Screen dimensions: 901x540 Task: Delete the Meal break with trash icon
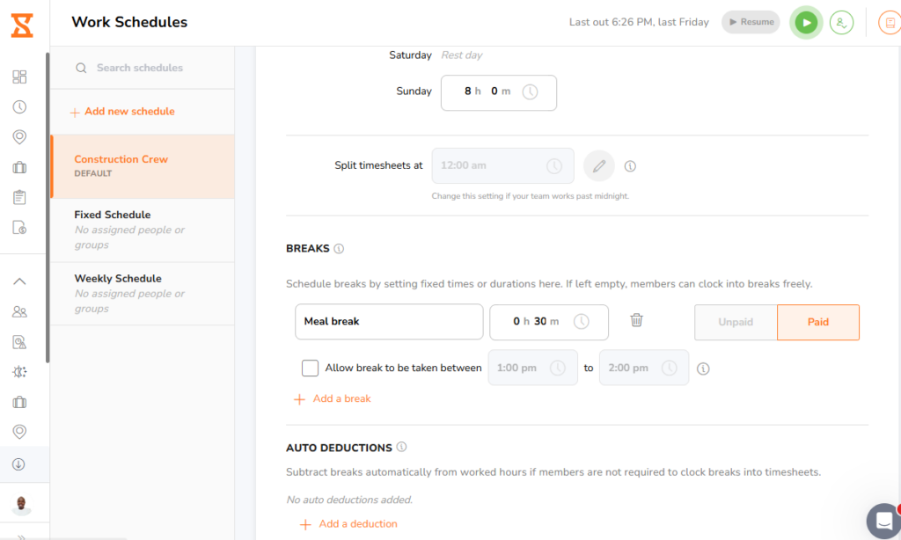point(636,320)
